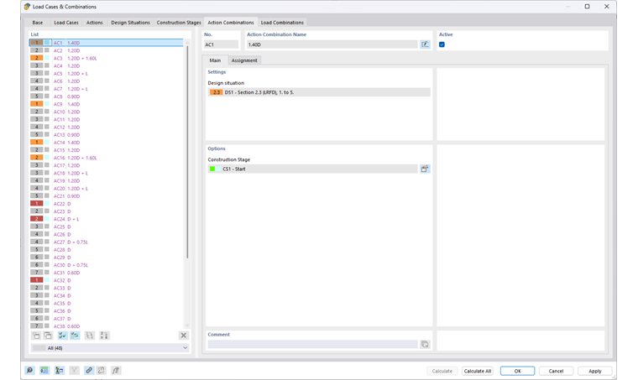Click the script function icon in the bottom toolbar

116,370
